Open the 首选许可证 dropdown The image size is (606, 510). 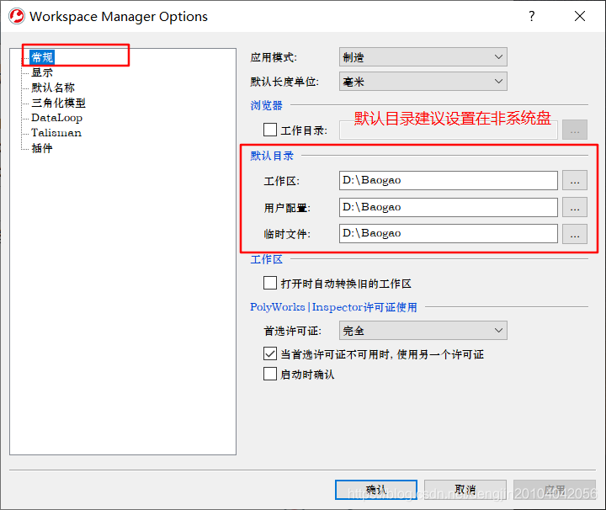point(423,331)
